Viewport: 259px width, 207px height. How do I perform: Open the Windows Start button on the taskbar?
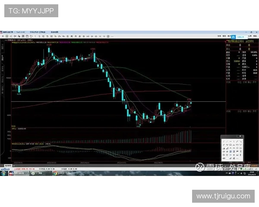point(3,173)
